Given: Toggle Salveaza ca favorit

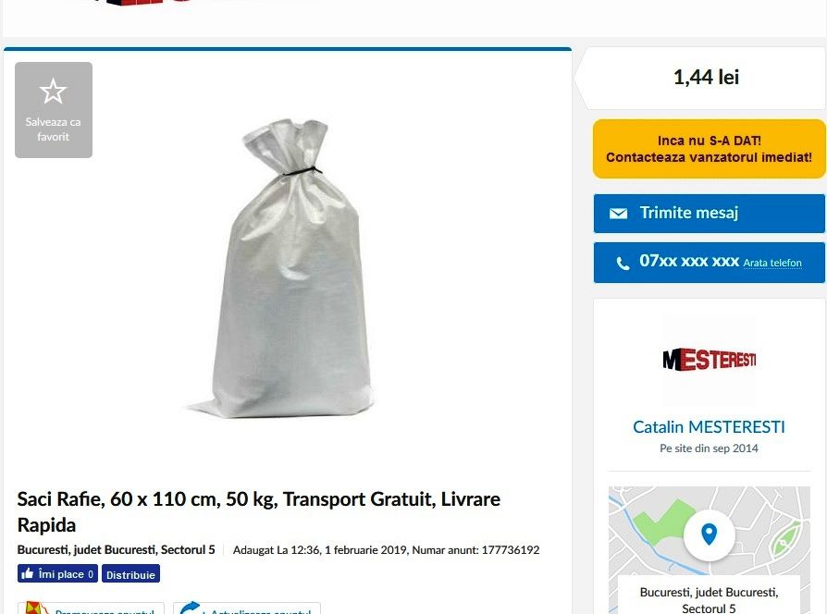Looking at the screenshot, I should [x=54, y=110].
